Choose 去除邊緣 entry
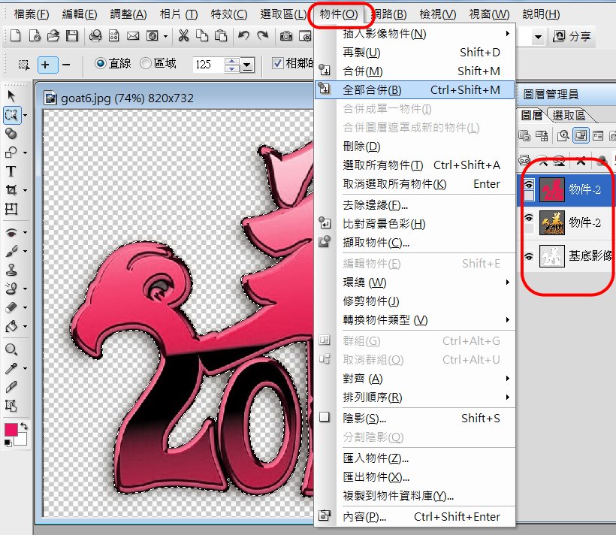The image size is (616, 535). (415, 205)
